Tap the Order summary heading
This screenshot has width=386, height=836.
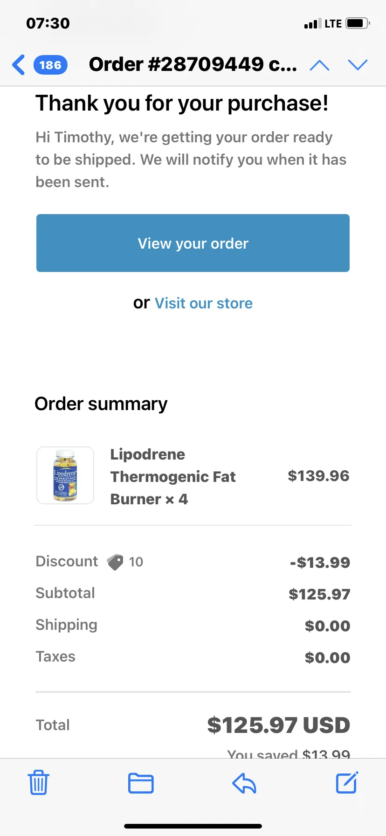(101, 404)
